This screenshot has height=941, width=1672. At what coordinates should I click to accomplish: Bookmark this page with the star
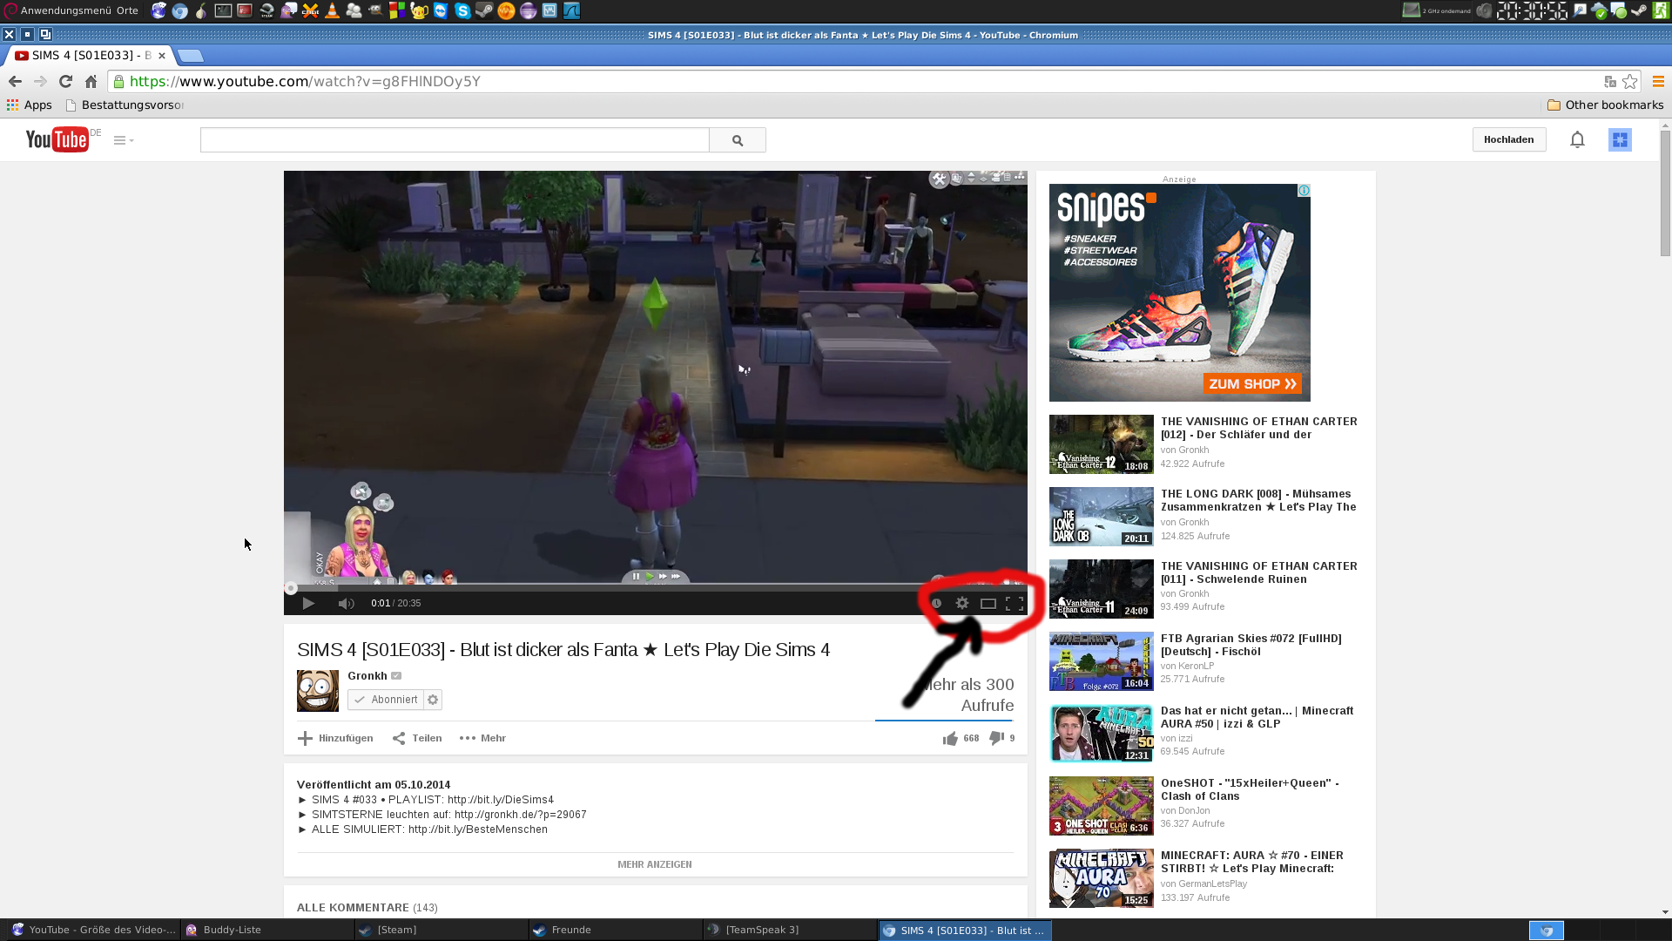[1630, 81]
